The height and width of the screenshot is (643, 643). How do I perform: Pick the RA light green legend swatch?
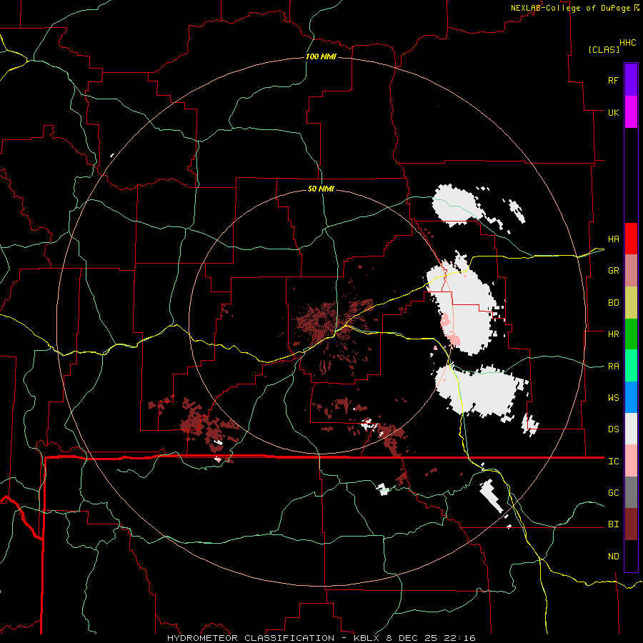(631, 366)
